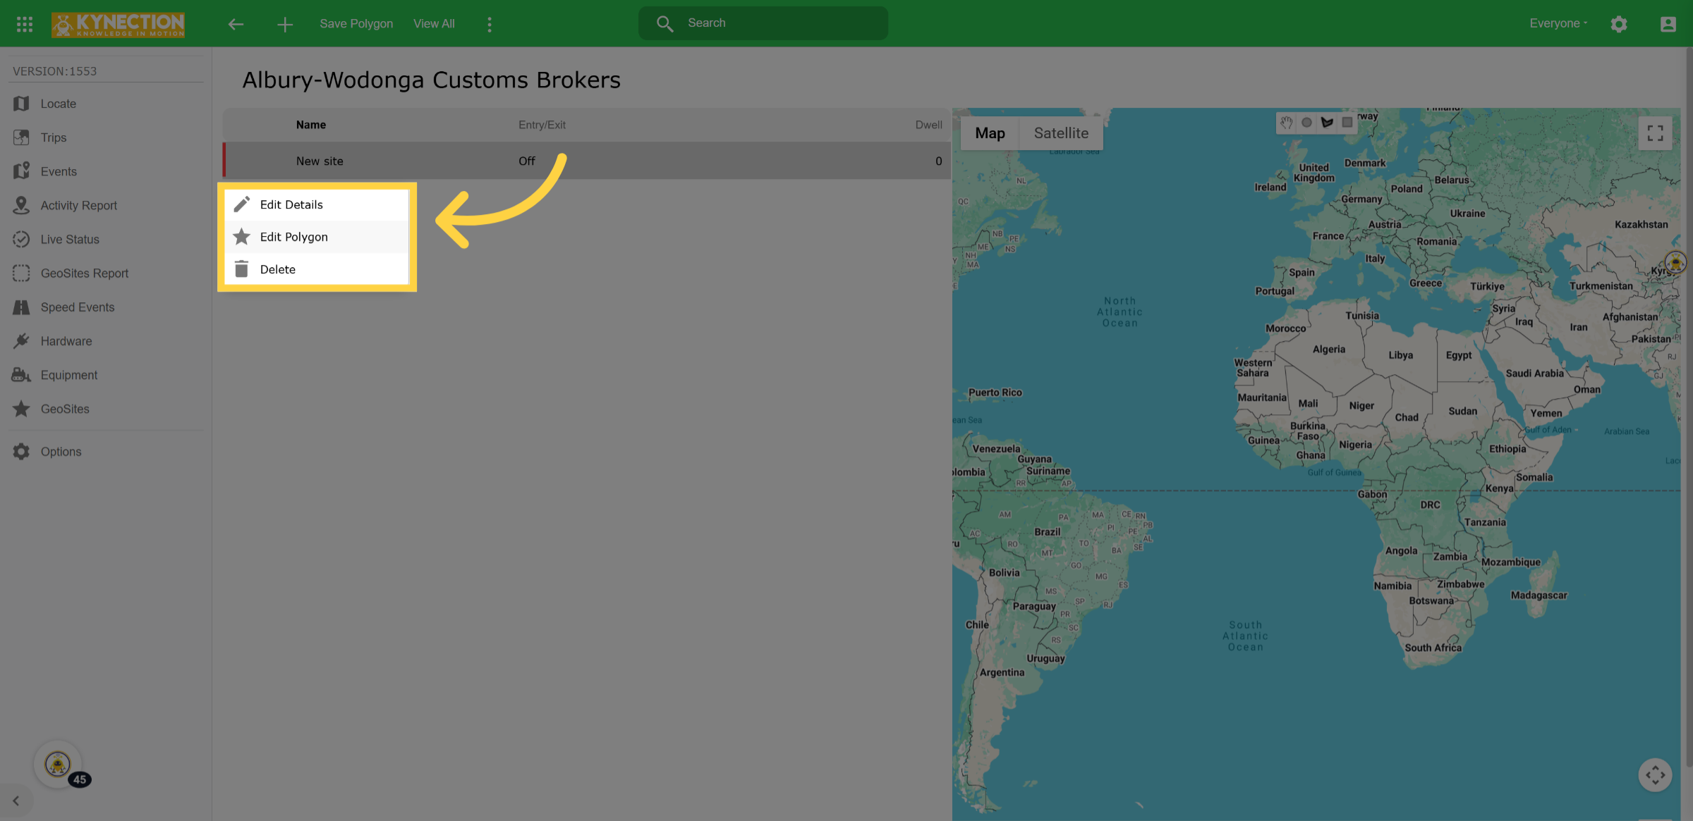Image resolution: width=1693 pixels, height=821 pixels.
Task: Choose Edit Details from context menu
Action: point(317,204)
